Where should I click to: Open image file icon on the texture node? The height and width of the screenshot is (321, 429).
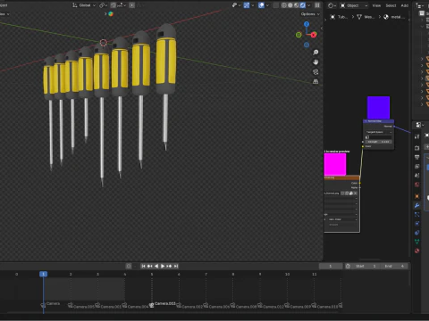(351, 193)
